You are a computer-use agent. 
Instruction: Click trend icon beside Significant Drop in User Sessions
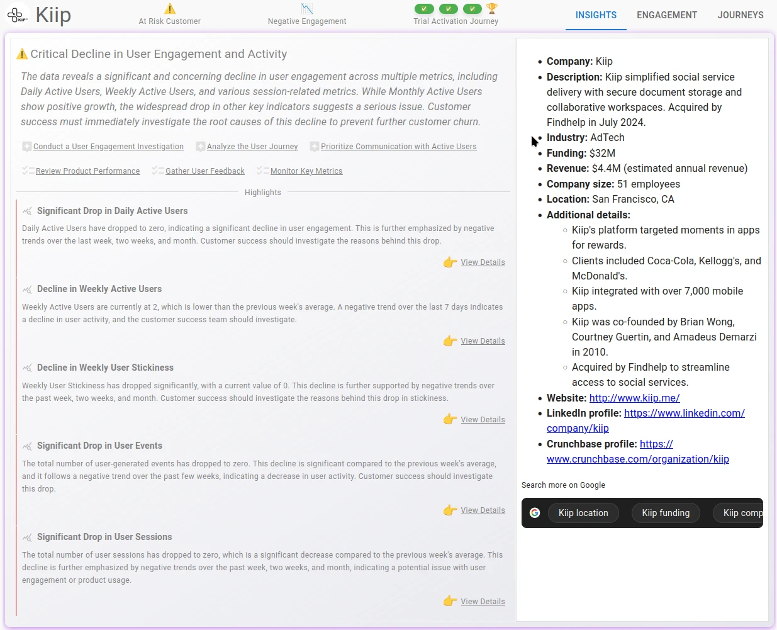click(27, 537)
